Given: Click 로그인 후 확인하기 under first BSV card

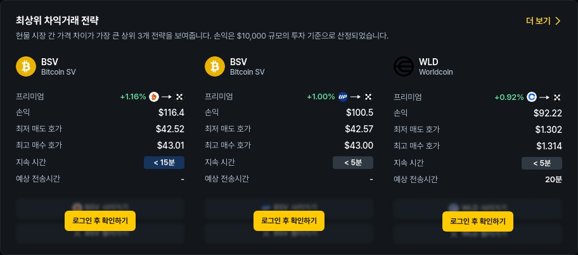Looking at the screenshot, I should click(100, 221).
